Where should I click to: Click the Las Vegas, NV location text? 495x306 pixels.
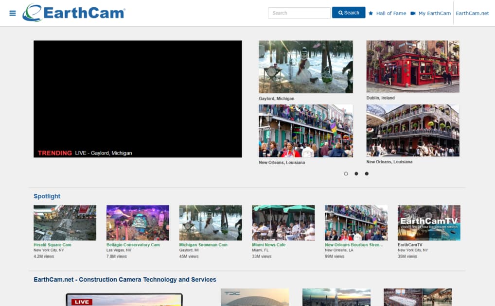[119, 250]
